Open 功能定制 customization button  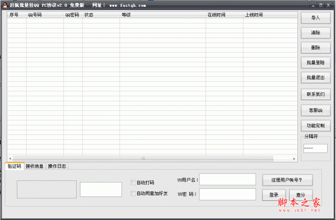(x=316, y=125)
